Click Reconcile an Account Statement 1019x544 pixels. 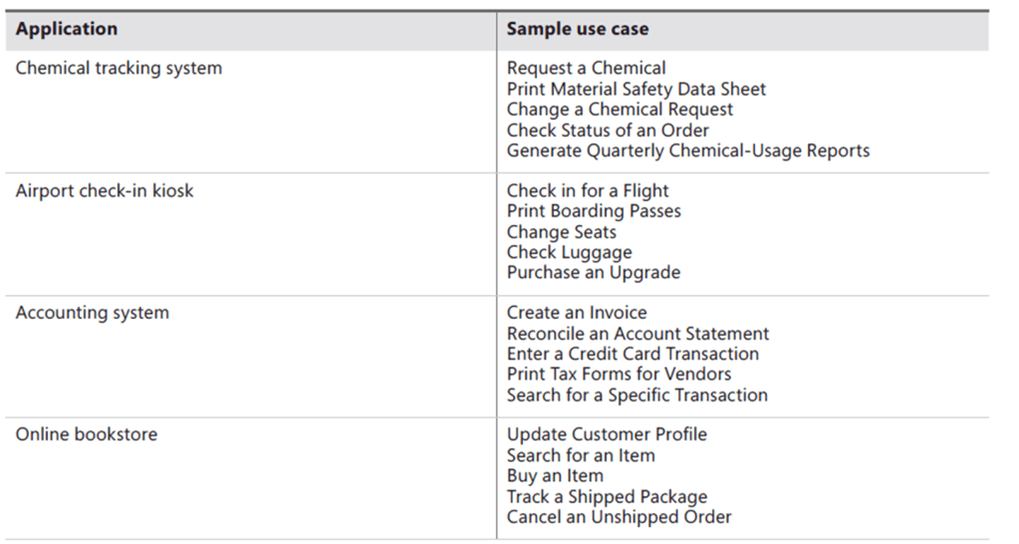[637, 334]
